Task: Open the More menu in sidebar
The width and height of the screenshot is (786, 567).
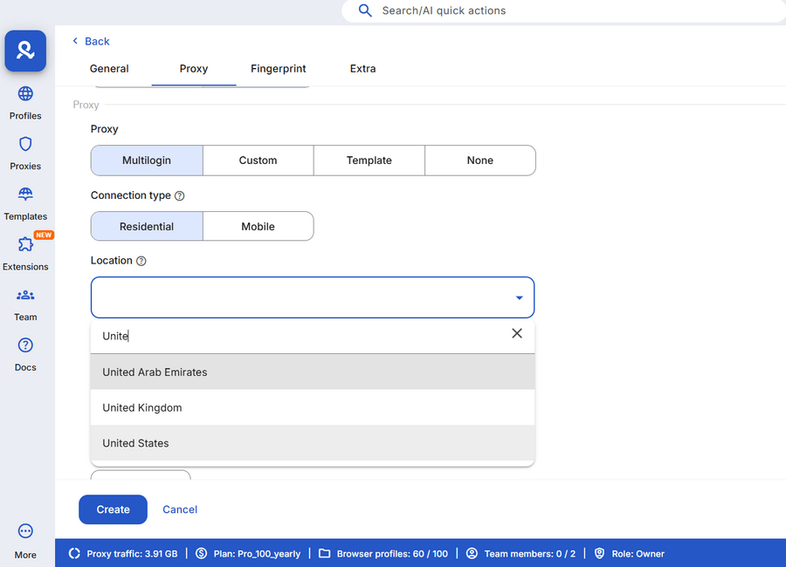Action: click(25, 539)
